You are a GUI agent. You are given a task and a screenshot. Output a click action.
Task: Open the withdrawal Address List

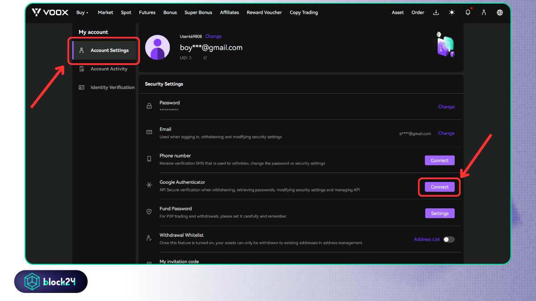(427, 239)
